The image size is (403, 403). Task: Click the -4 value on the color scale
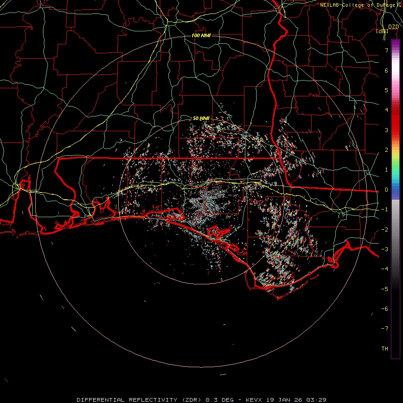[x=385, y=269]
